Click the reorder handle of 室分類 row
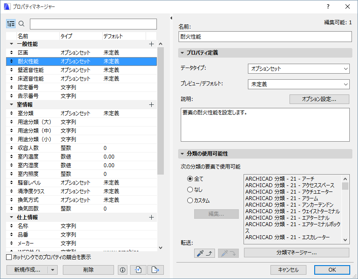 click(x=11, y=114)
